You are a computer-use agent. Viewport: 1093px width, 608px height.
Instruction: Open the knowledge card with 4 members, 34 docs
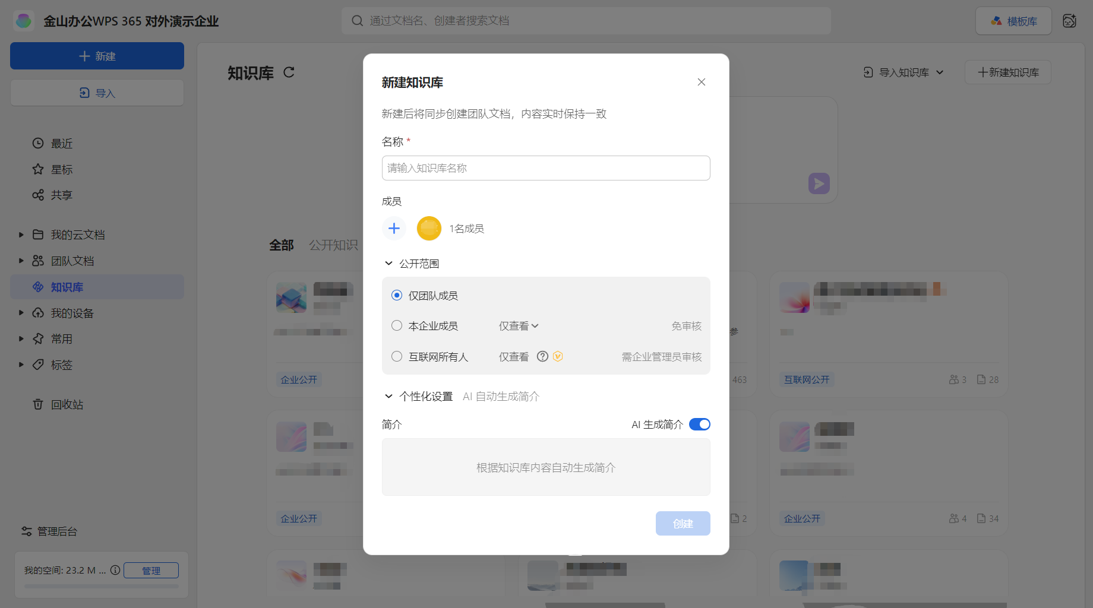tap(889, 474)
